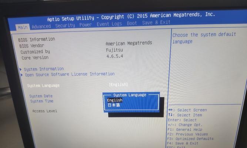Click the Fujitsu value
The width and height of the screenshot is (247, 148).
pos(114,50)
